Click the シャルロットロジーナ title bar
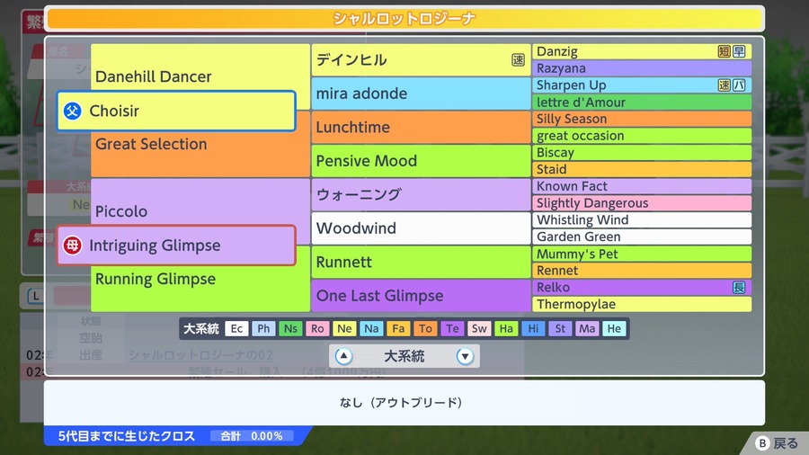This screenshot has width=809, height=455. point(404,19)
